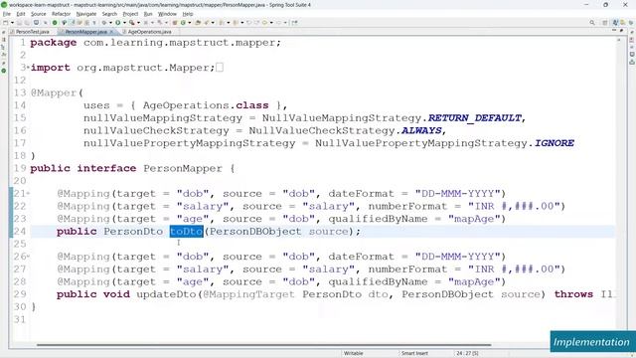Expand the New Java Class dropdown arrow
Image resolution: width=636 pixels, height=358 pixels.
tap(190, 23)
